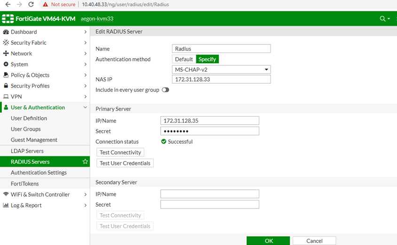Screen dimensions: 397x245
Task: Click the primary server Test Connectivity button
Action: point(120,152)
